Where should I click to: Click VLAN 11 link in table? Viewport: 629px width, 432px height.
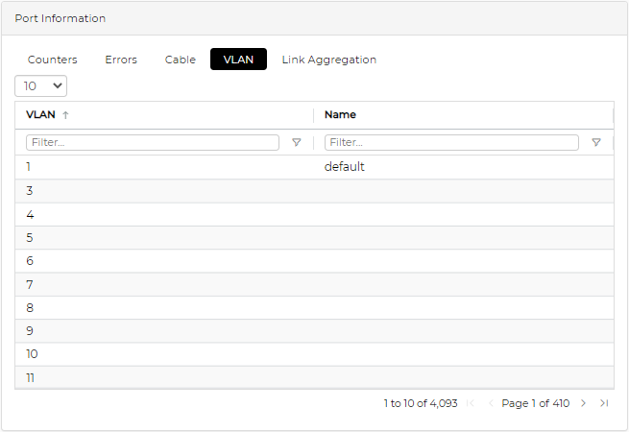coord(31,378)
